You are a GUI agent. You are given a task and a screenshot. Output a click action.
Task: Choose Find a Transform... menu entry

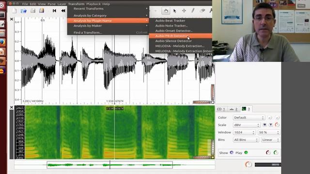tap(108, 32)
